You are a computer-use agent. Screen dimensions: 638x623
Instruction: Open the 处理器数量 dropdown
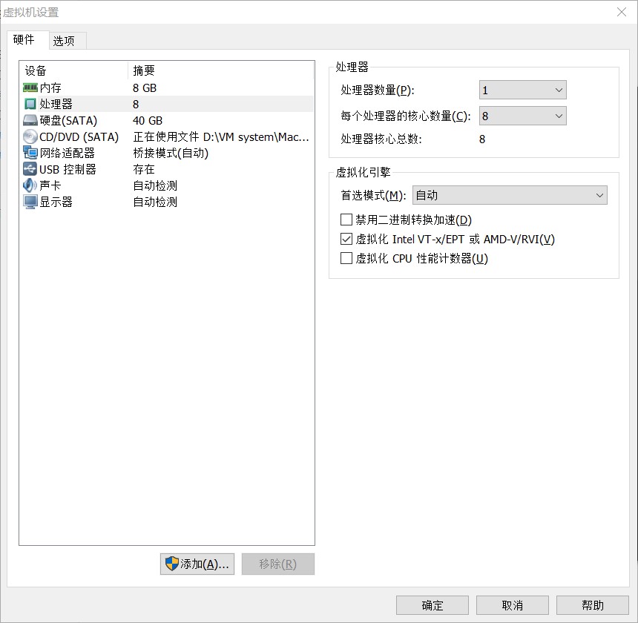tap(523, 90)
